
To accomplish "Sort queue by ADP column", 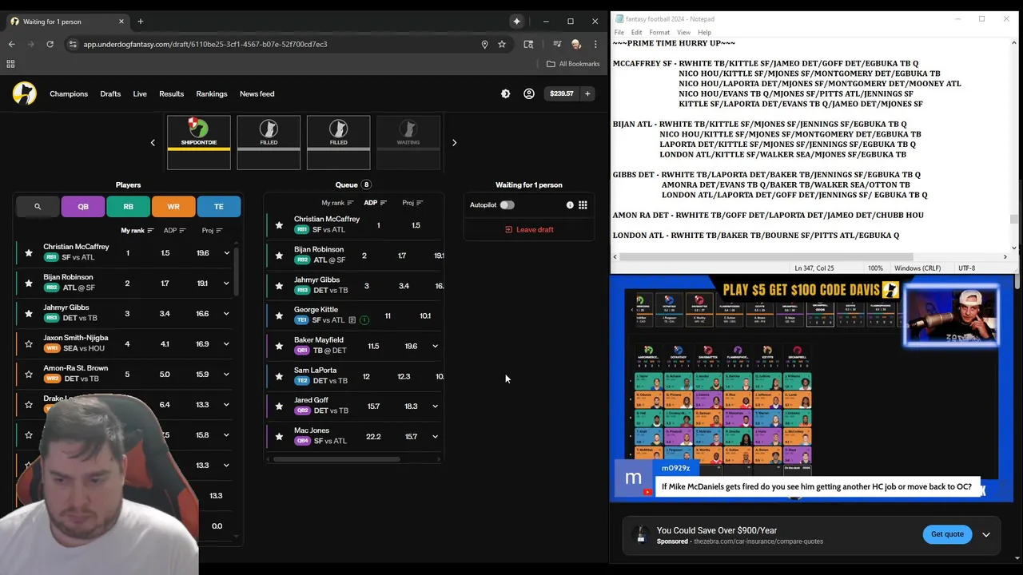I will 375,203.
